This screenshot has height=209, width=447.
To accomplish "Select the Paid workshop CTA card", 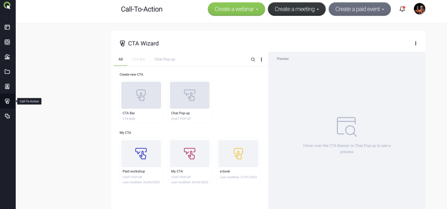I will pos(141,162).
